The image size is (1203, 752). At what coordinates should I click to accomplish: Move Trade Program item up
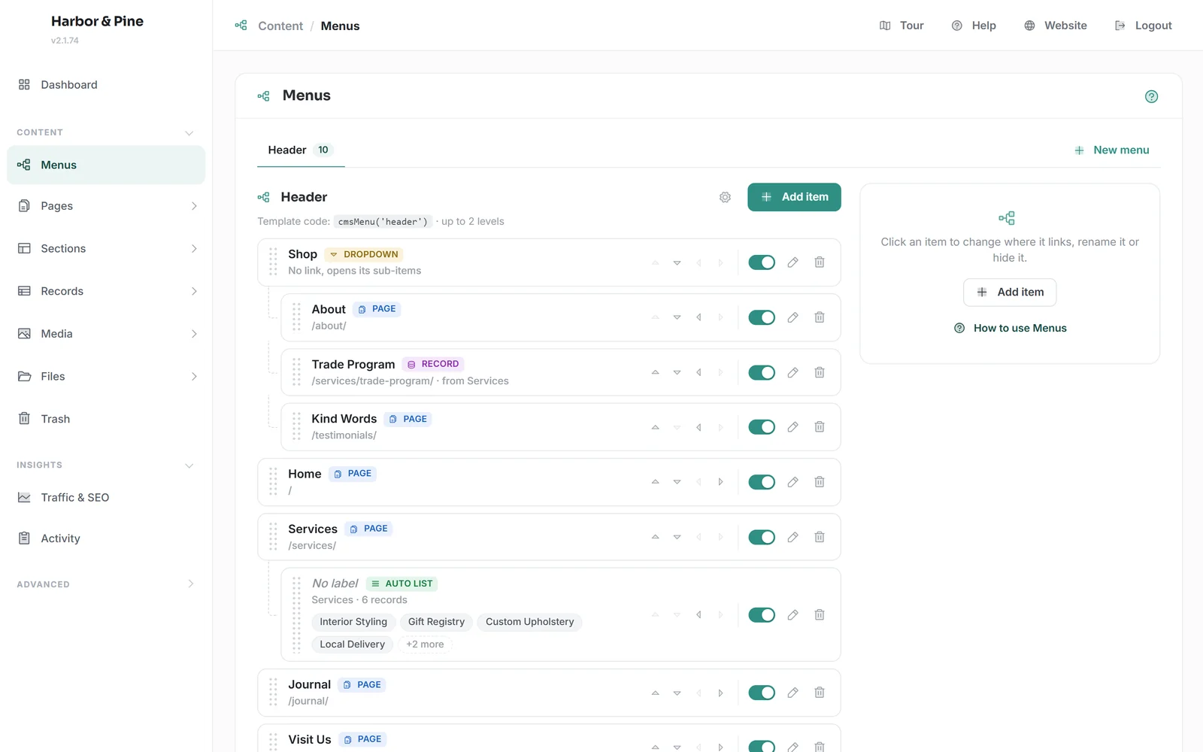coord(655,372)
